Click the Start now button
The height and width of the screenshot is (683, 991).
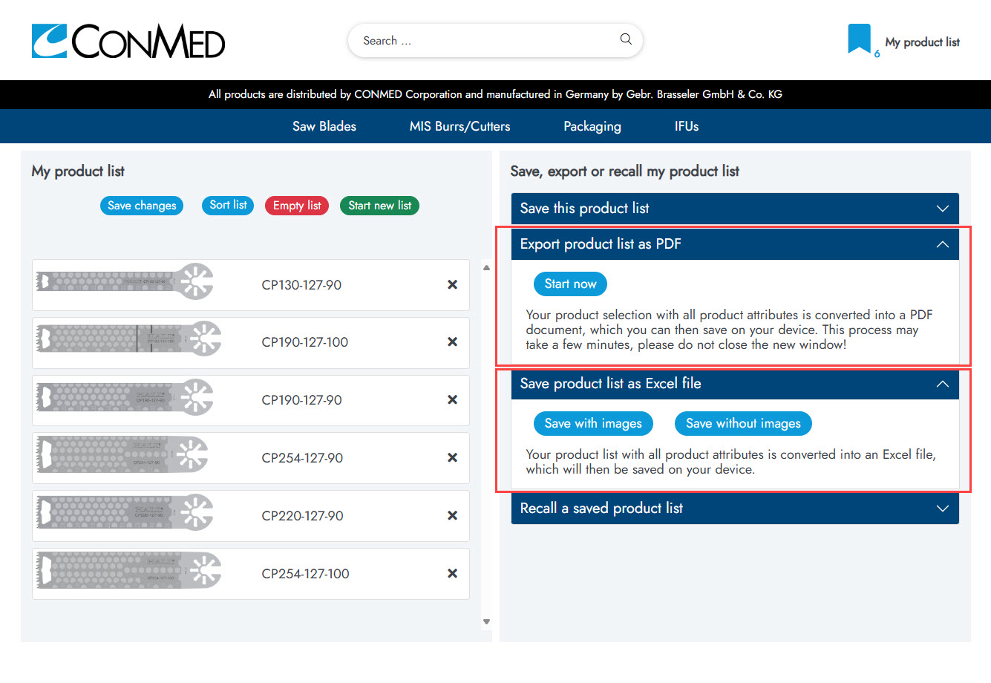point(570,284)
